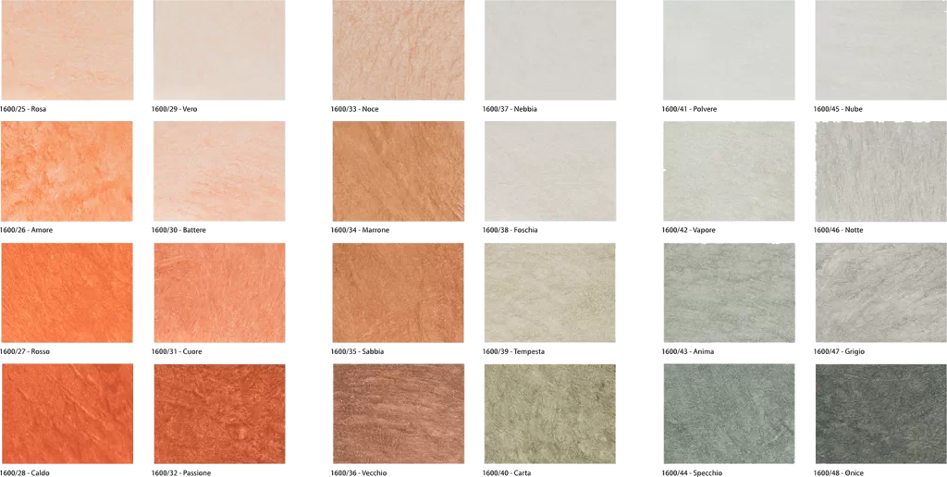The image size is (947, 477).
Task: Select the 1600/29 Vero color swatch
Action: (x=219, y=50)
